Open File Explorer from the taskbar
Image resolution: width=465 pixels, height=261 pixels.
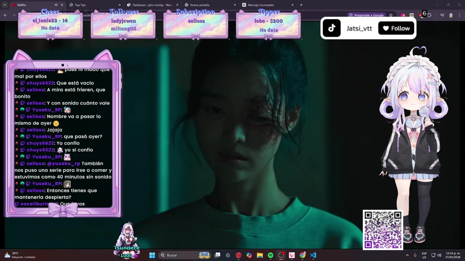point(260,255)
